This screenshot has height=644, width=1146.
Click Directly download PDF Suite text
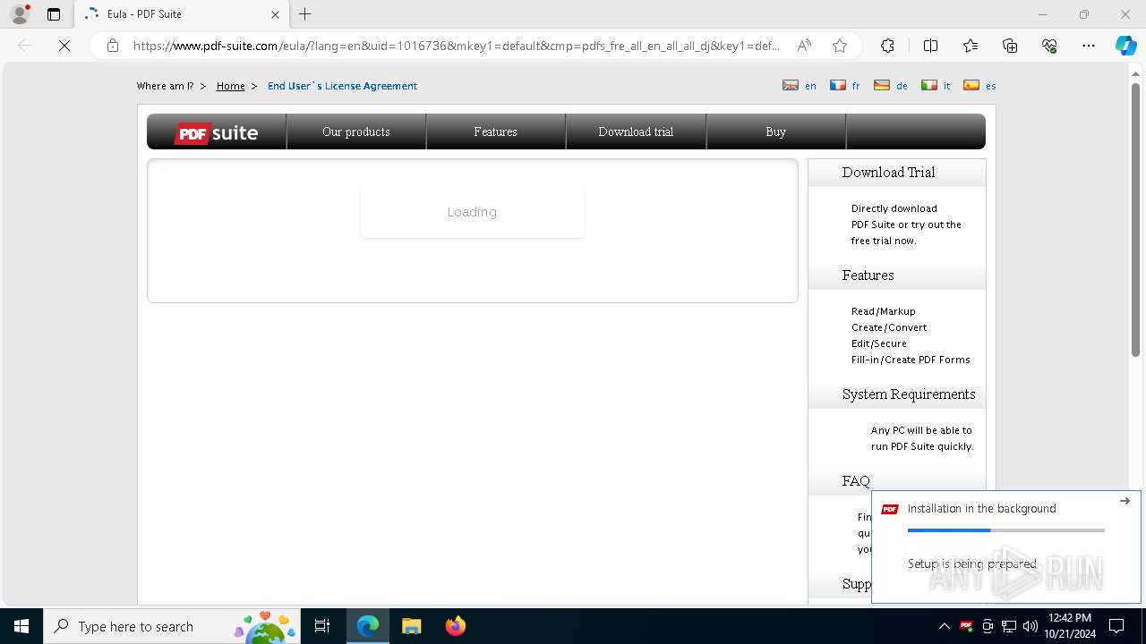coord(906,225)
